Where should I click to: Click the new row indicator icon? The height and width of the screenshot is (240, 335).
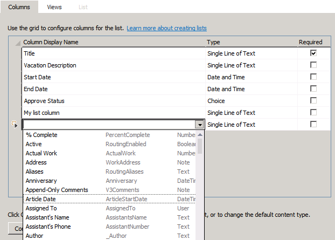click(15, 125)
